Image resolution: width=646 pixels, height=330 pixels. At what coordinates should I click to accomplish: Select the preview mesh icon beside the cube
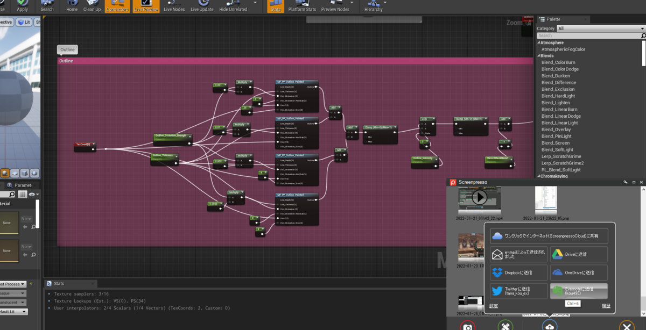click(34, 173)
